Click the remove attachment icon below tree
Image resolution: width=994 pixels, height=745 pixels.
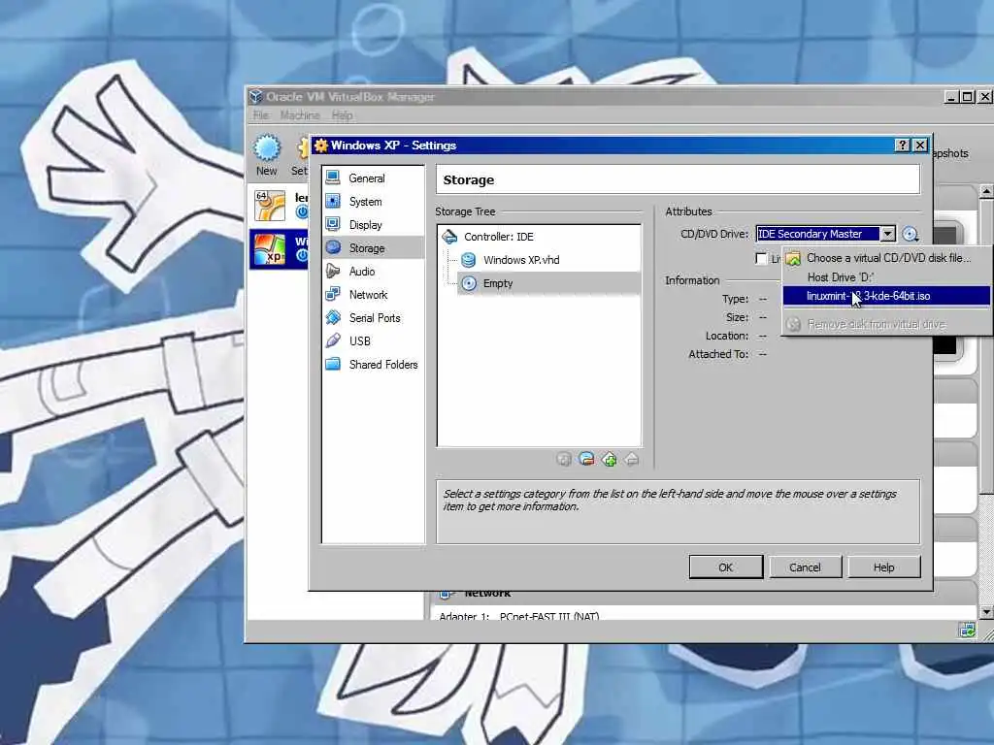[x=631, y=459]
